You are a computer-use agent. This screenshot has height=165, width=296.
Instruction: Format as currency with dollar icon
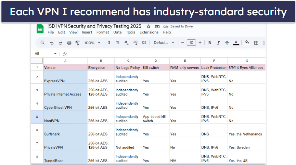(109, 43)
